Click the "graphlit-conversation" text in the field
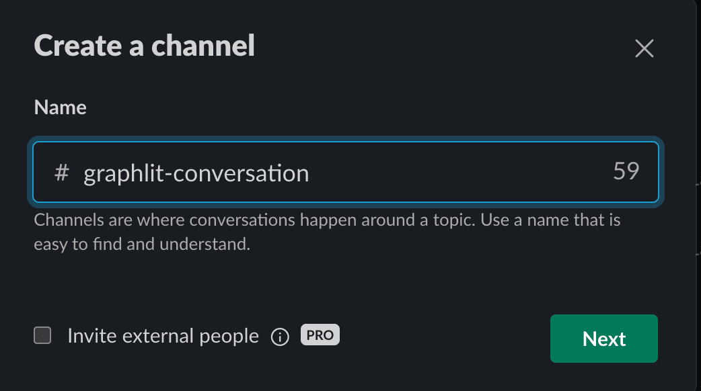The height and width of the screenshot is (391, 701). point(196,174)
